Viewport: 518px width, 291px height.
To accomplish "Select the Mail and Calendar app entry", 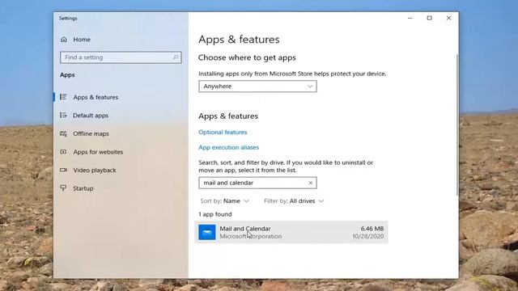I will point(291,232).
